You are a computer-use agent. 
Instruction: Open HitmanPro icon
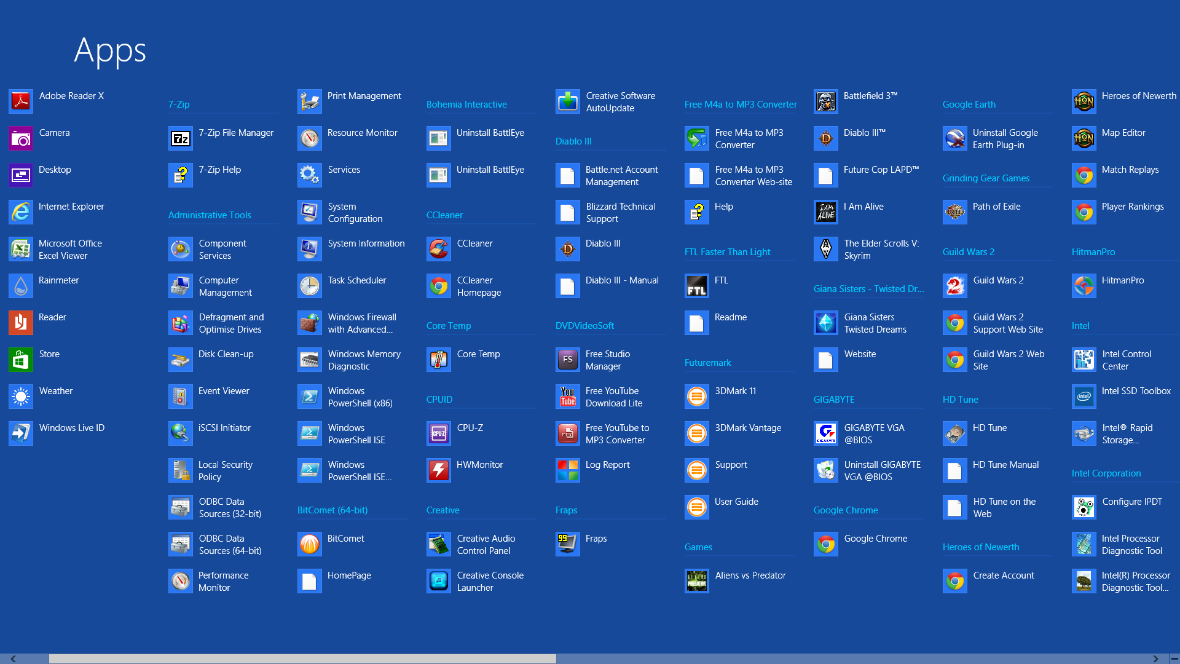pyautogui.click(x=1084, y=286)
